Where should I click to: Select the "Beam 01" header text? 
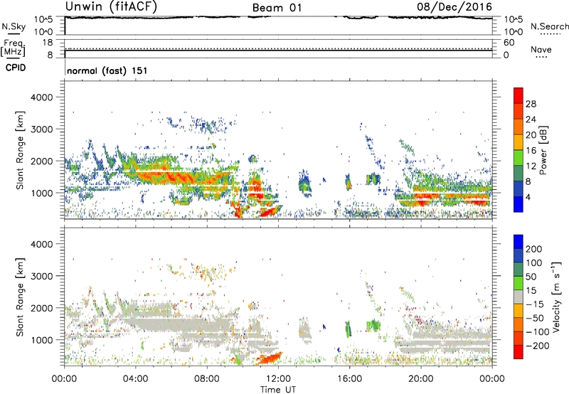coord(277,8)
